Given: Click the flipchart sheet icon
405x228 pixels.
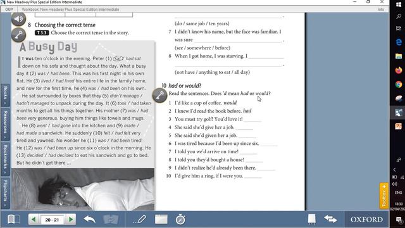Looking at the screenshot, I should [311, 219].
